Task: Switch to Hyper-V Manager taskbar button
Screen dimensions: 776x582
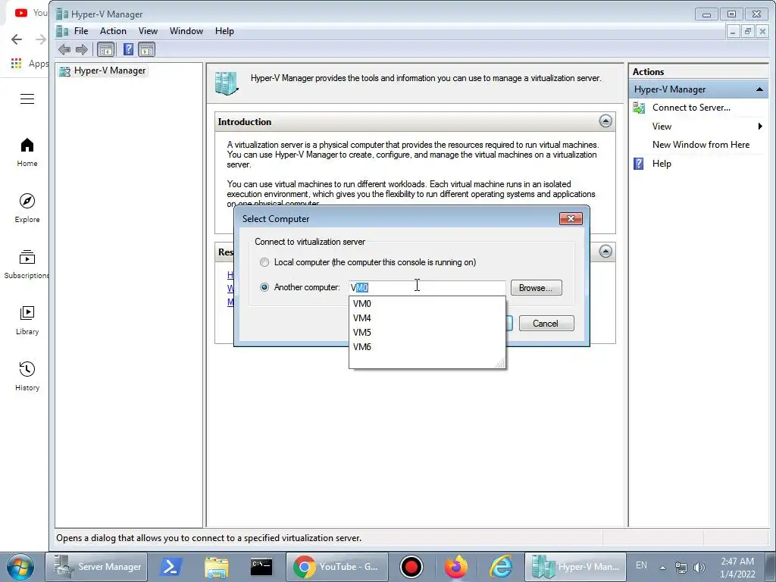Action: 575,567
